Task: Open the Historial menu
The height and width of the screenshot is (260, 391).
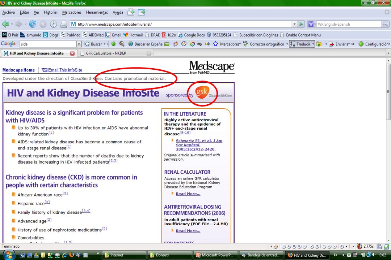Action: tap(51, 12)
